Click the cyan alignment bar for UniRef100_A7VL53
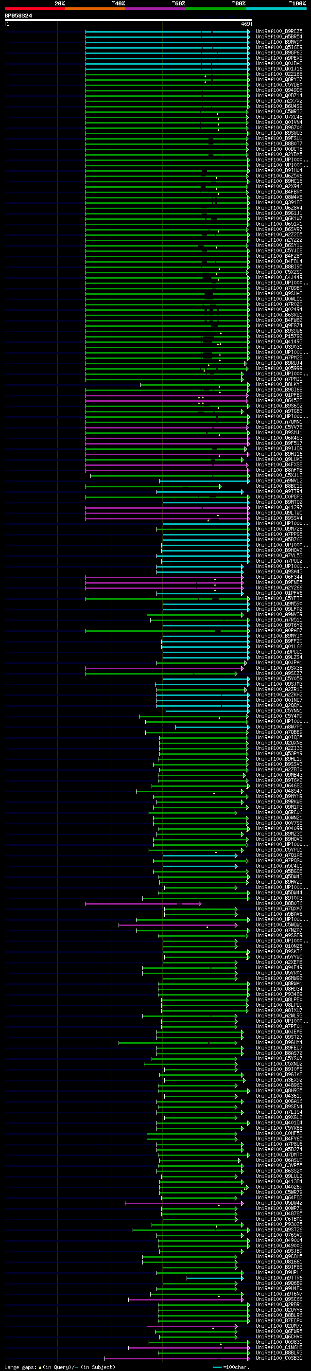The width and height of the screenshot is (311, 1371). pos(203,555)
